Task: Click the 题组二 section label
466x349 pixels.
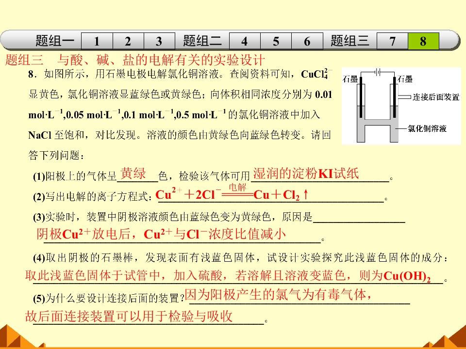Action: coord(202,41)
